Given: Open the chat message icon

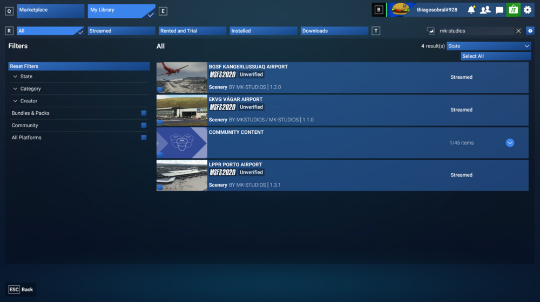Looking at the screenshot, I should pyautogui.click(x=500, y=10).
